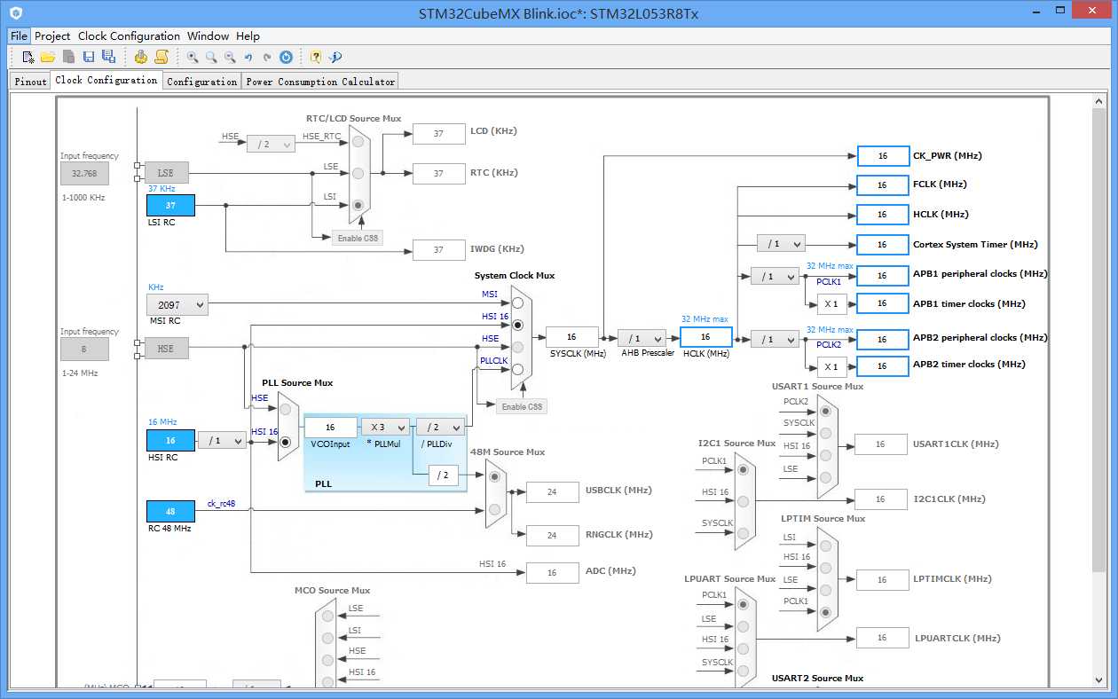Select MSI in System Clock Mux

click(x=517, y=303)
